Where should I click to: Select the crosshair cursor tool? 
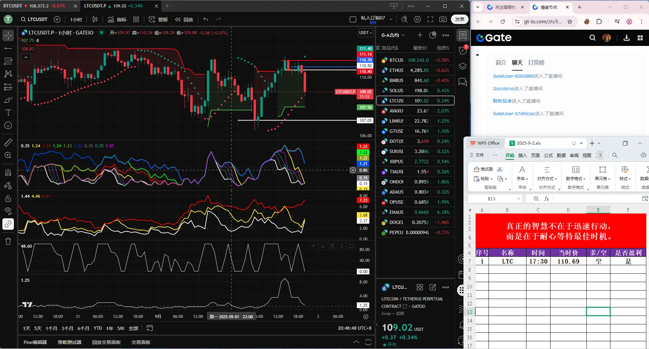pos(8,35)
